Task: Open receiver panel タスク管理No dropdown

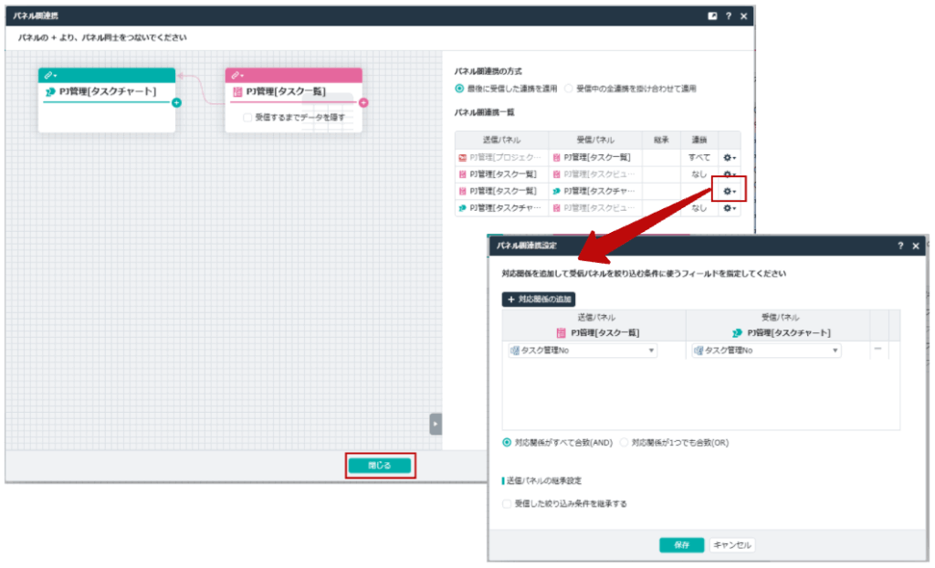Action: point(765,351)
